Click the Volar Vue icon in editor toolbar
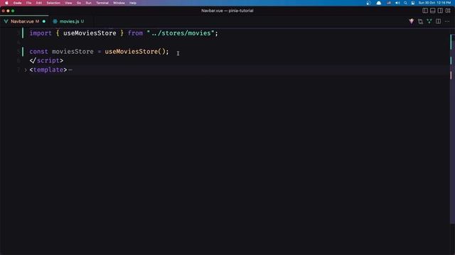 [x=412, y=21]
